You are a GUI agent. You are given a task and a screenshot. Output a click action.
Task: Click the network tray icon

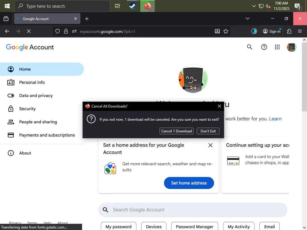(261, 6)
